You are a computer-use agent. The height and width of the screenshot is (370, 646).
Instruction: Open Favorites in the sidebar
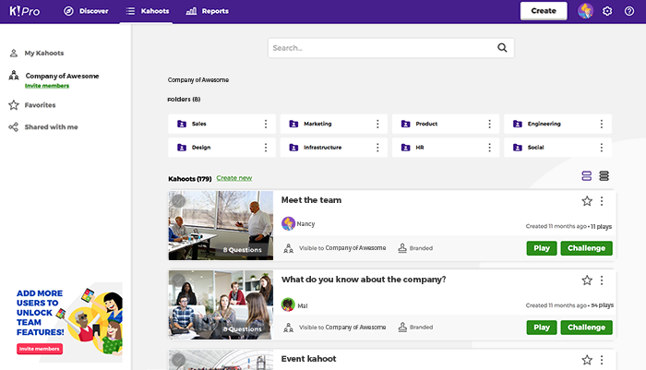[32, 105]
